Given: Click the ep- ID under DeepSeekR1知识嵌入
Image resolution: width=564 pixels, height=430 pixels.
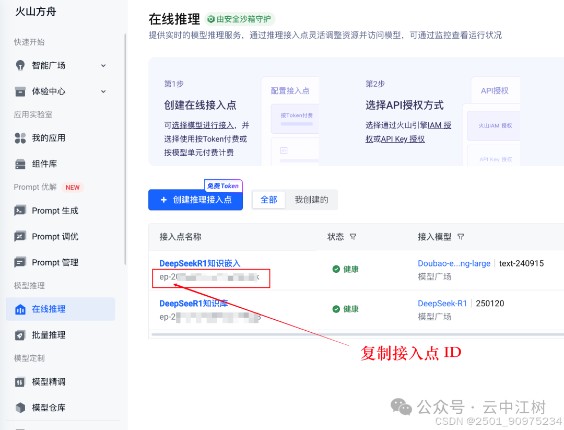Looking at the screenshot, I should (x=209, y=277).
